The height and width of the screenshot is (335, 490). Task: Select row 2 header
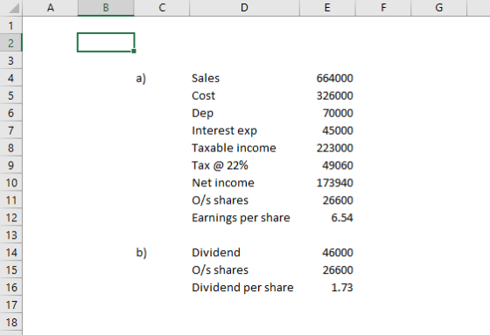[x=10, y=43]
